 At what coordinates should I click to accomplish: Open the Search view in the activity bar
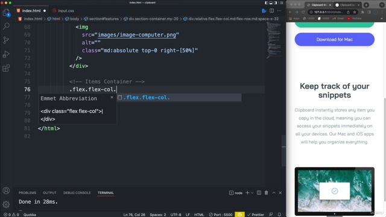point(6,26)
